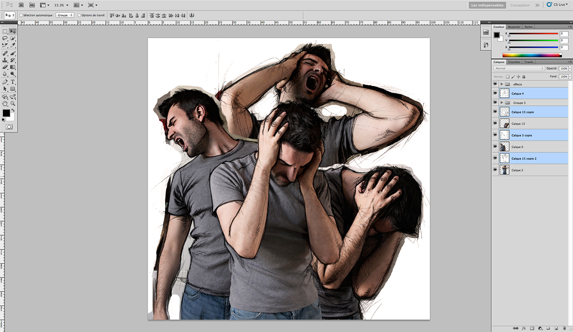Open the Couches tab
573x332 pixels.
[x=514, y=61]
